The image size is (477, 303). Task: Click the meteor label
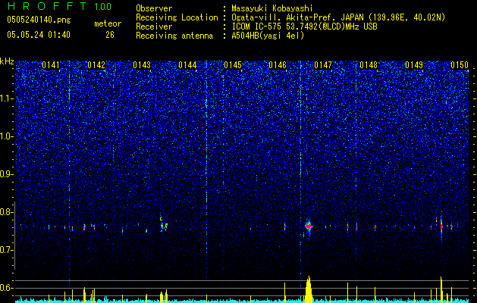tap(108, 23)
